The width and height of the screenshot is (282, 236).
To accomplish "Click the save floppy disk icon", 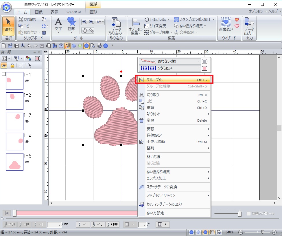I will (x=16, y=45).
